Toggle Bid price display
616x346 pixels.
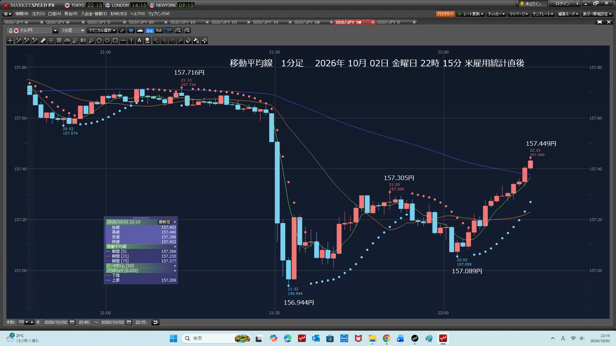coord(150,30)
